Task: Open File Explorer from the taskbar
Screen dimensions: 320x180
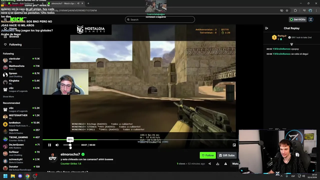Action: [x=13, y=176]
